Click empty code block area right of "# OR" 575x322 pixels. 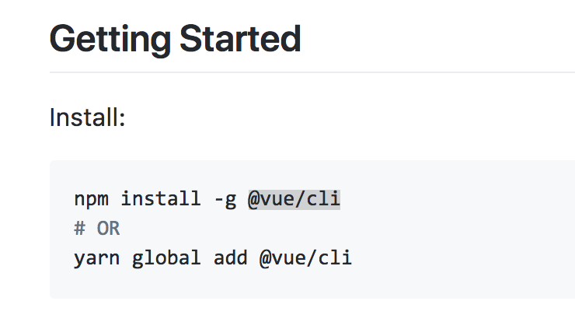point(350,229)
